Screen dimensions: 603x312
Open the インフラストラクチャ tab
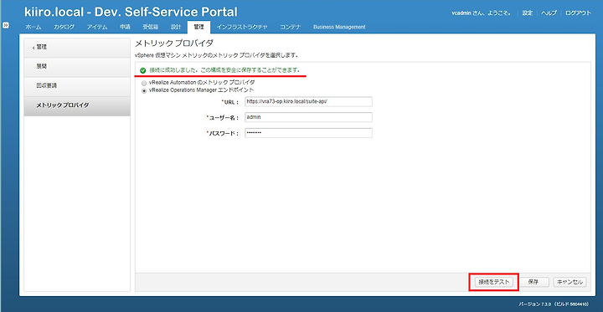click(x=242, y=27)
